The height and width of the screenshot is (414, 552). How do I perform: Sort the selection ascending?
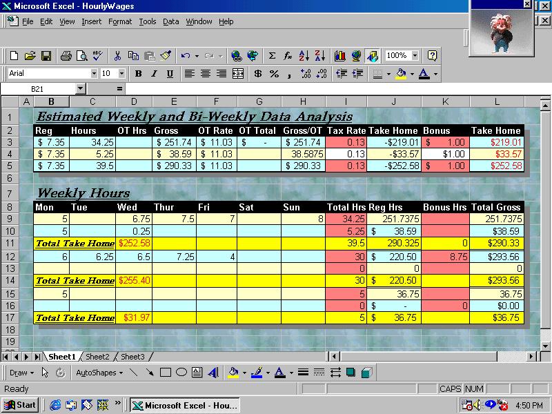[x=306, y=56]
